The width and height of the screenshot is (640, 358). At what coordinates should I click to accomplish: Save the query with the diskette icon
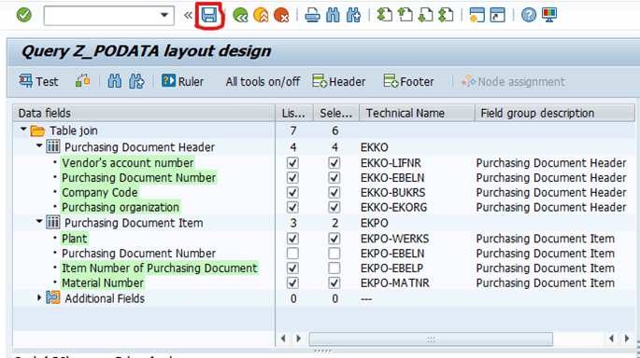[209, 16]
